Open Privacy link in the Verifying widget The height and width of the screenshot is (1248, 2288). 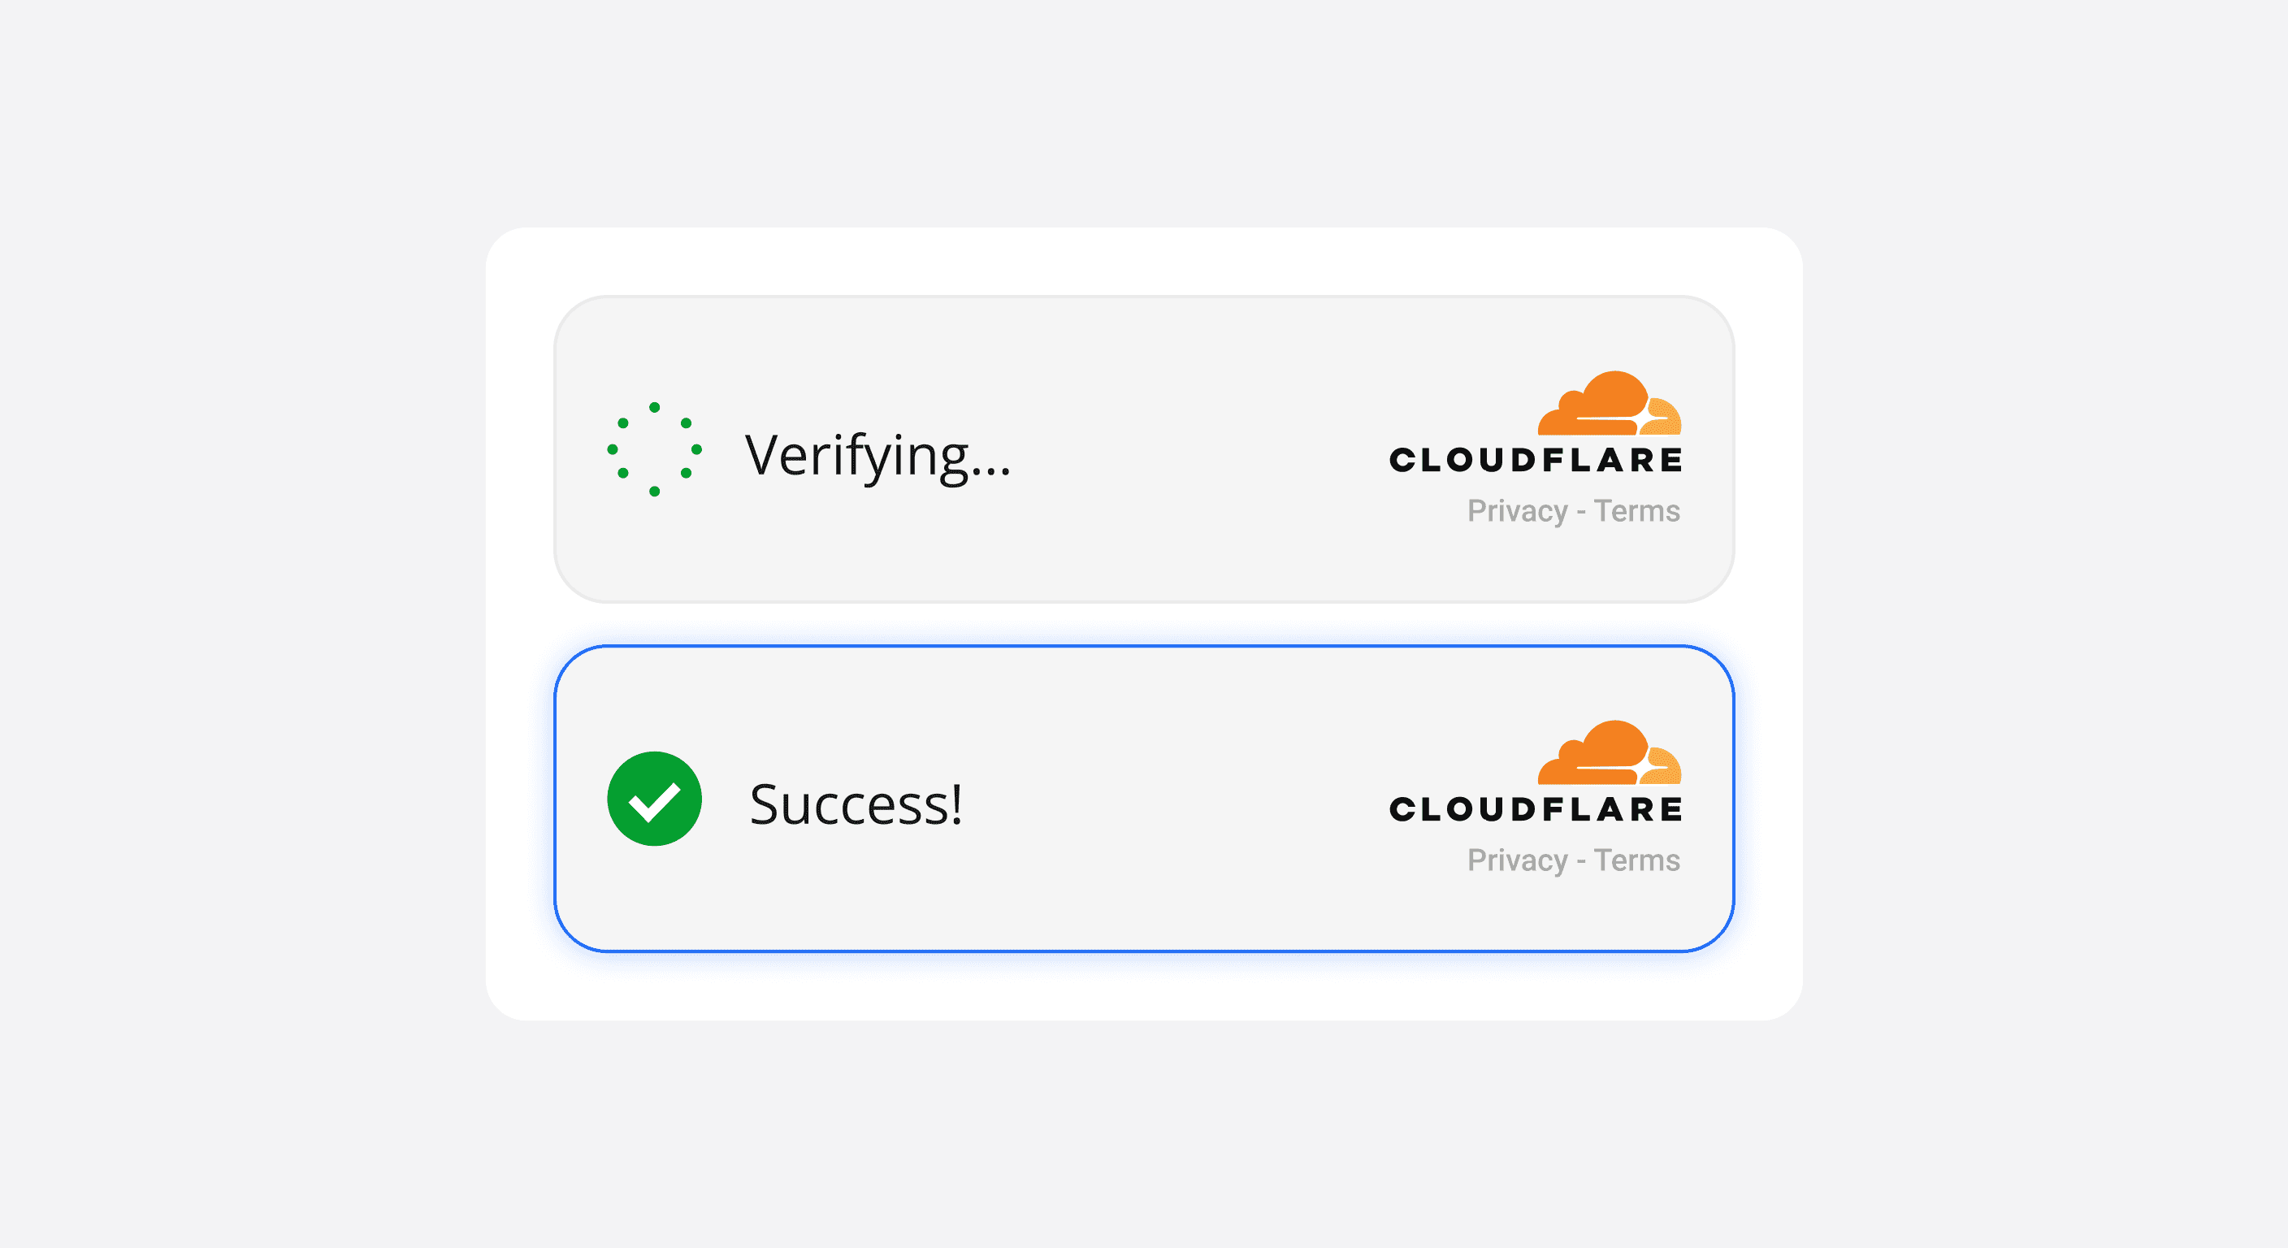(x=1517, y=512)
